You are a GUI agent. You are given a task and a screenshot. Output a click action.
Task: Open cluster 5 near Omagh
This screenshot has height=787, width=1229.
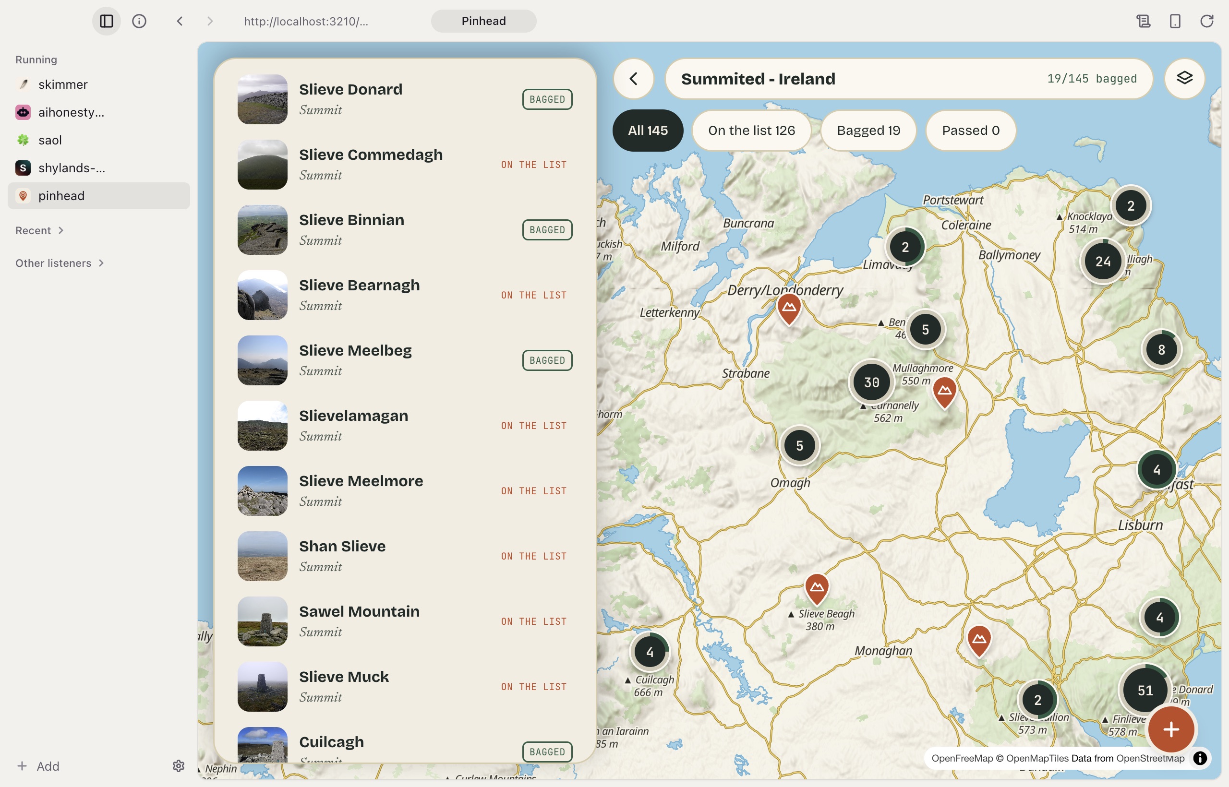(799, 446)
